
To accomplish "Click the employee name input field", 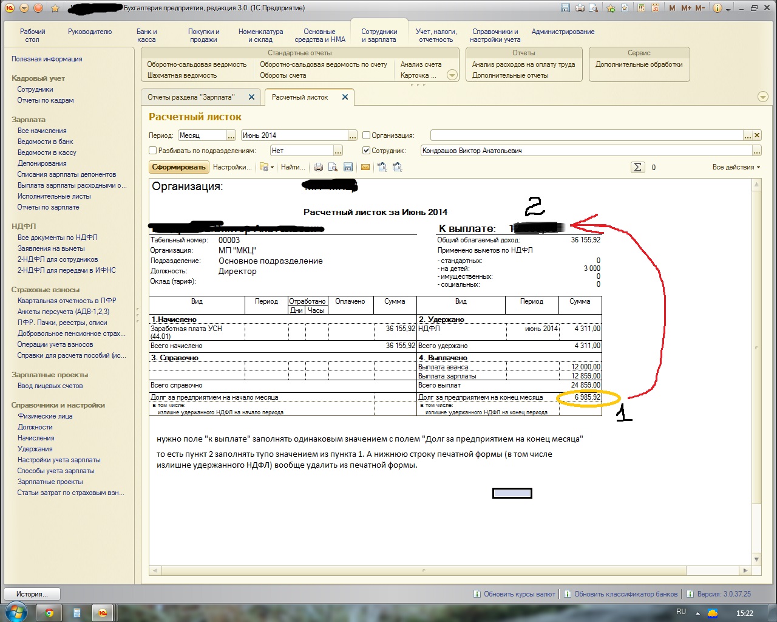I will click(x=586, y=151).
